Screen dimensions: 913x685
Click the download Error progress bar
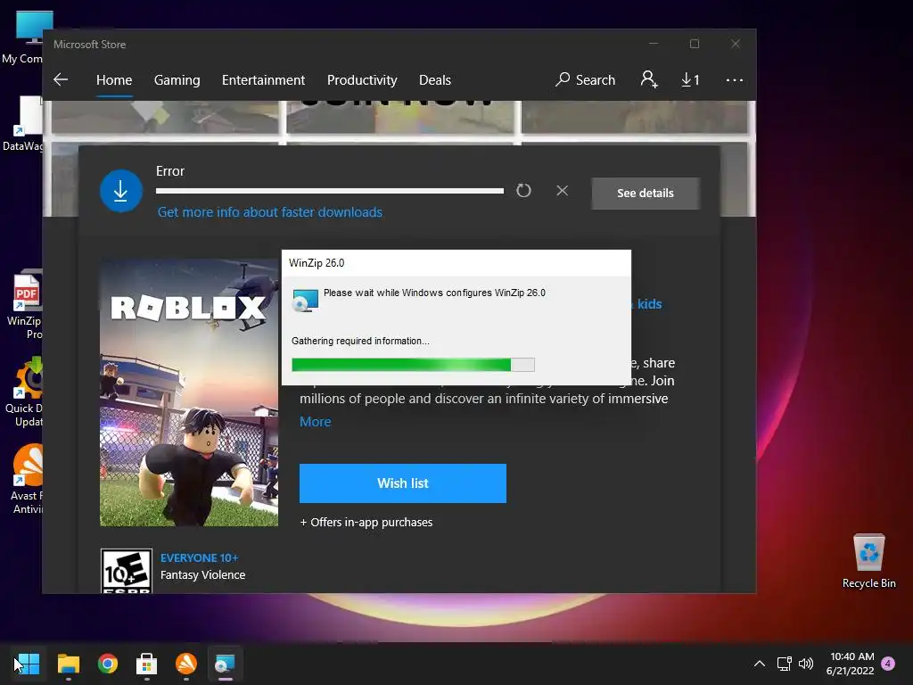coord(330,191)
